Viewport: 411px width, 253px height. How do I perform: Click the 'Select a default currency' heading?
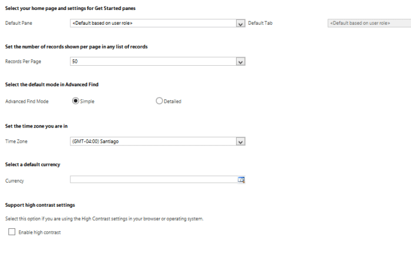(33, 165)
